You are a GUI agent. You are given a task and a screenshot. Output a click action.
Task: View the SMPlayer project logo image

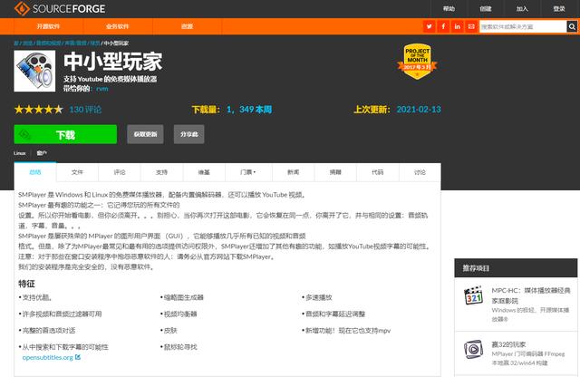pyautogui.click(x=34, y=71)
